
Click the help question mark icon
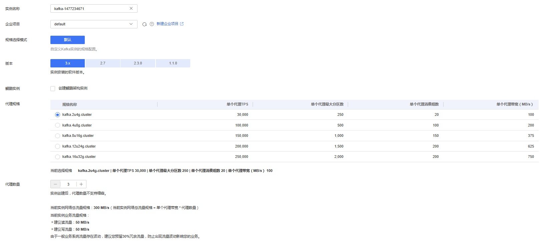tap(152, 24)
